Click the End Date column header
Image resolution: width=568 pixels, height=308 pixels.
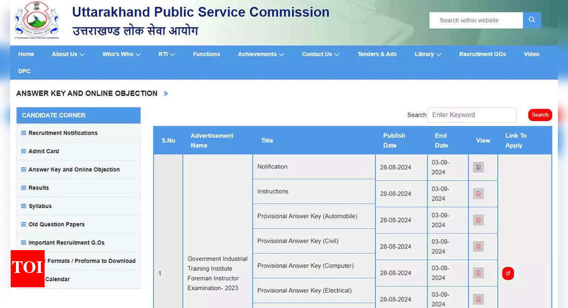[x=441, y=140]
